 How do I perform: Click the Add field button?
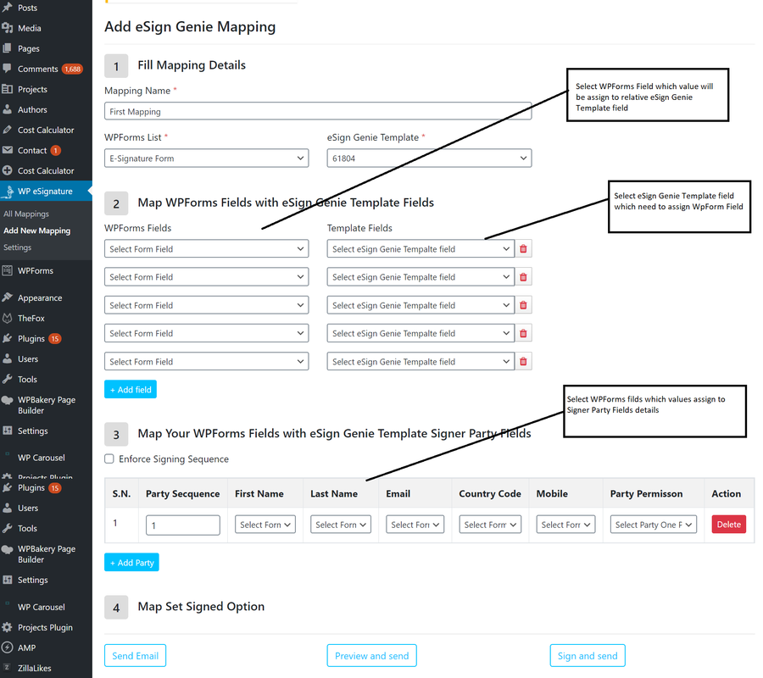pyautogui.click(x=130, y=389)
